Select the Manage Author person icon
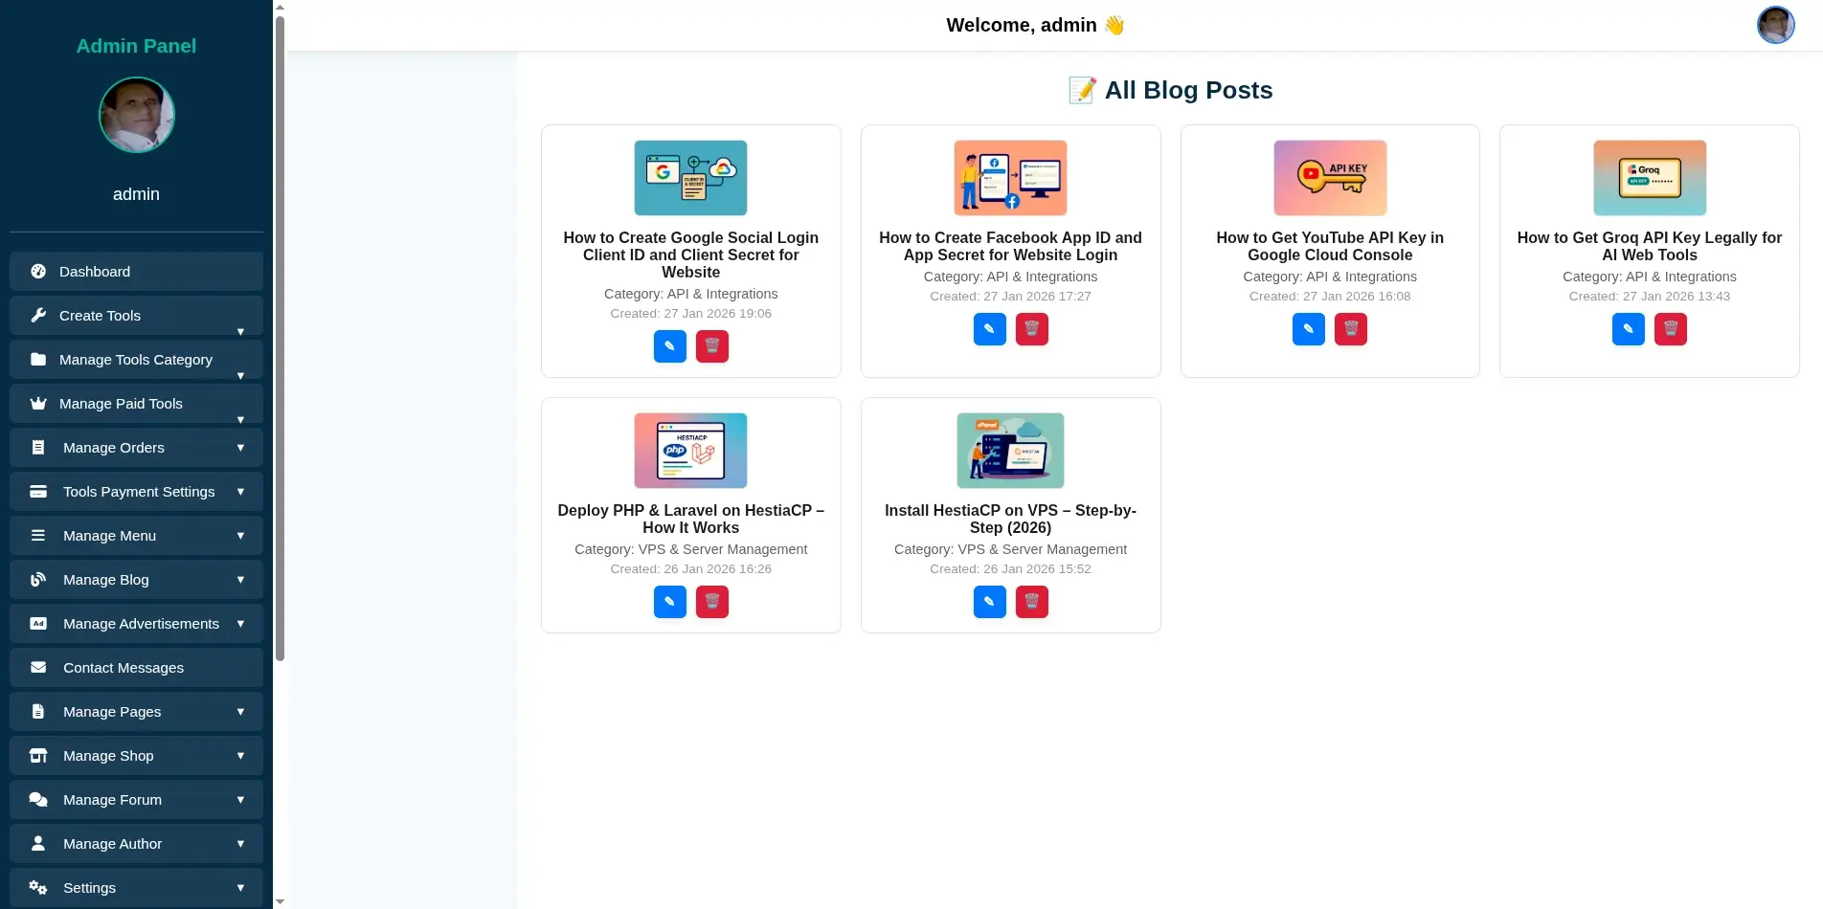1823x909 pixels. (38, 843)
